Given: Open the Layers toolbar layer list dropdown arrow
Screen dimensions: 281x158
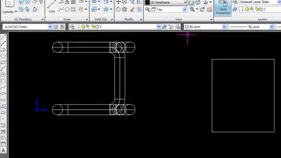Looking at the screenshot, I should [158, 27].
